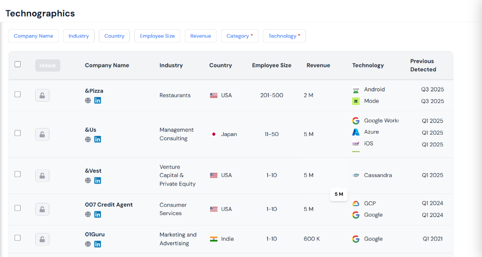Screen dimensions: 482x257
Task: Click the lock icon for &Pizza
Action: (x=42, y=95)
